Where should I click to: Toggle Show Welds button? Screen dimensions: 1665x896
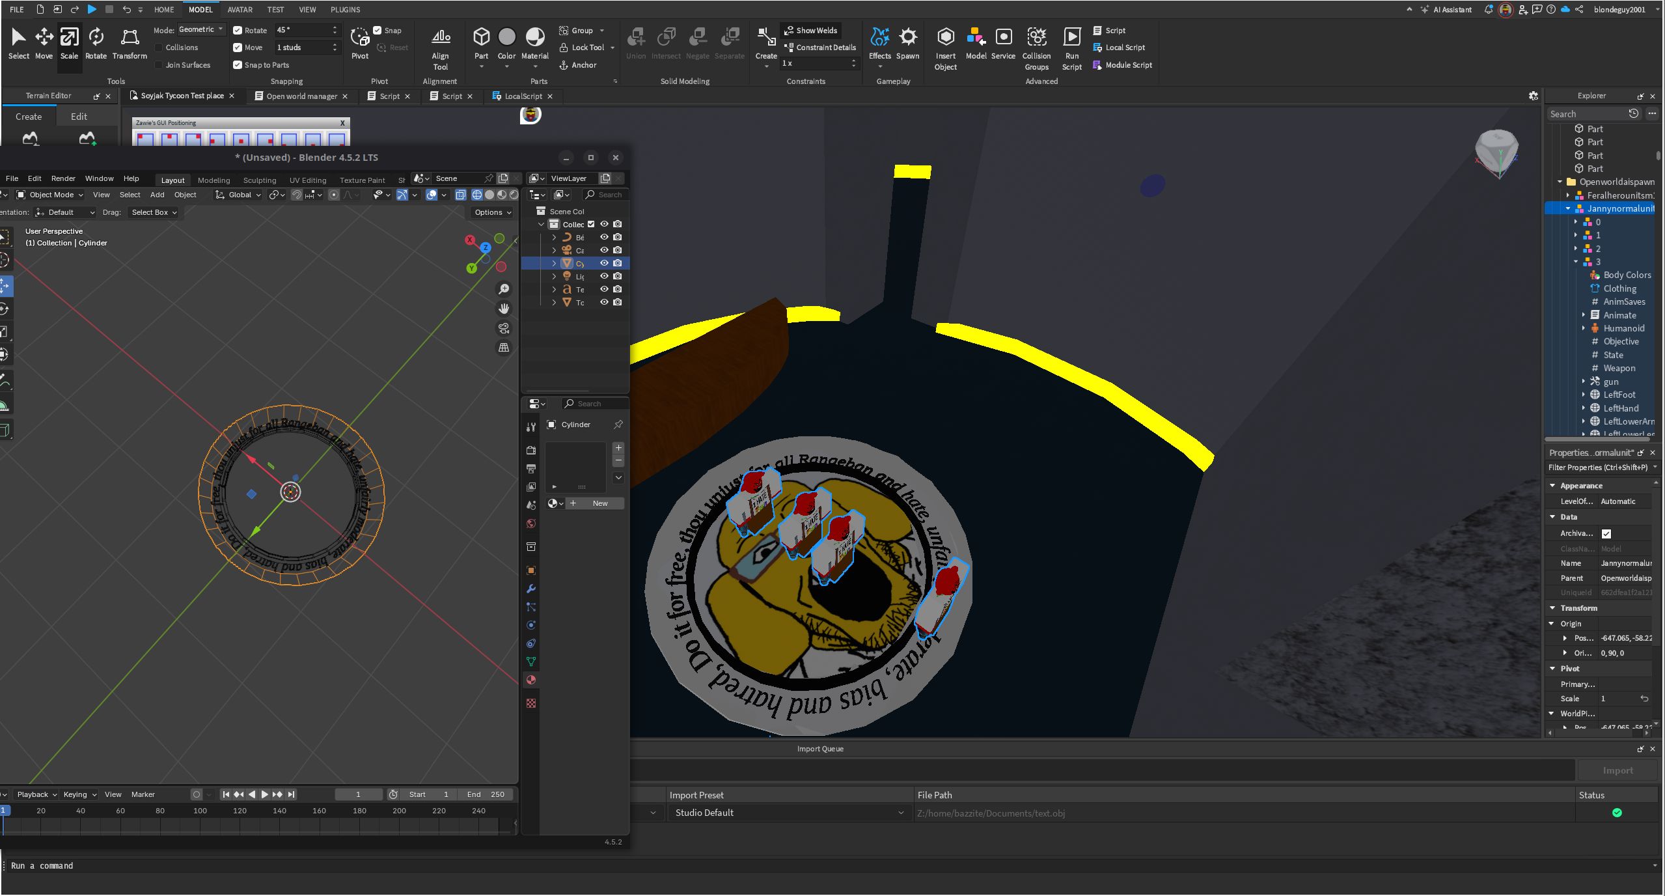click(x=811, y=31)
